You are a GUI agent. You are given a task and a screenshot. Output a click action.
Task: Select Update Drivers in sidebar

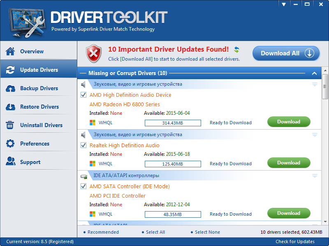(39, 68)
